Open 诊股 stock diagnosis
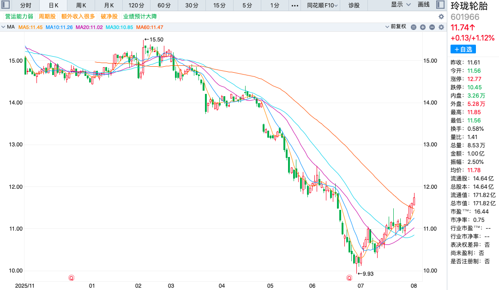Screen dimensions: 499x290 [354, 6]
